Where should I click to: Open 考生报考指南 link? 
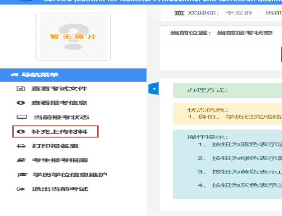pyautogui.click(x=60, y=160)
